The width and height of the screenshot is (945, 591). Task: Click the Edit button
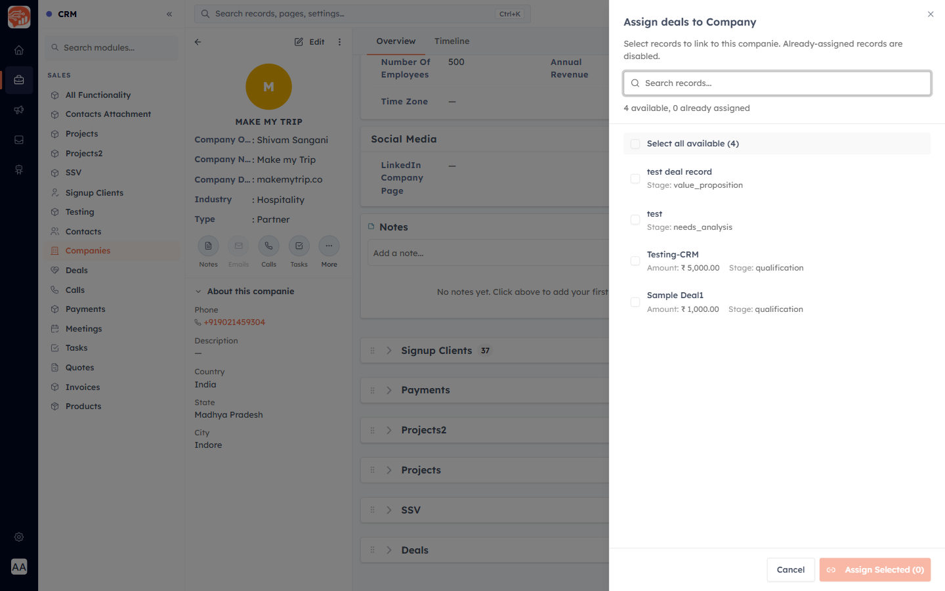click(310, 41)
